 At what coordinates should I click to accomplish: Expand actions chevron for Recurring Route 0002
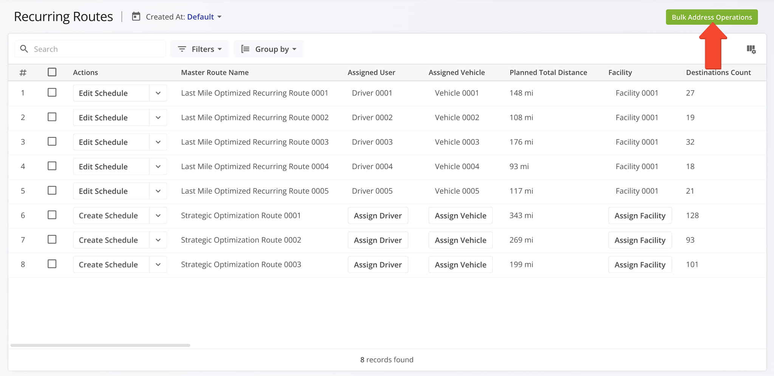158,118
